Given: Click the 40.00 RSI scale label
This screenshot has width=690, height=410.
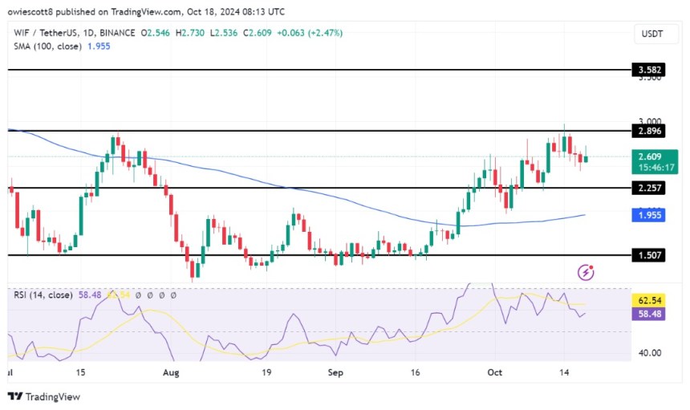Looking at the screenshot, I should (649, 353).
